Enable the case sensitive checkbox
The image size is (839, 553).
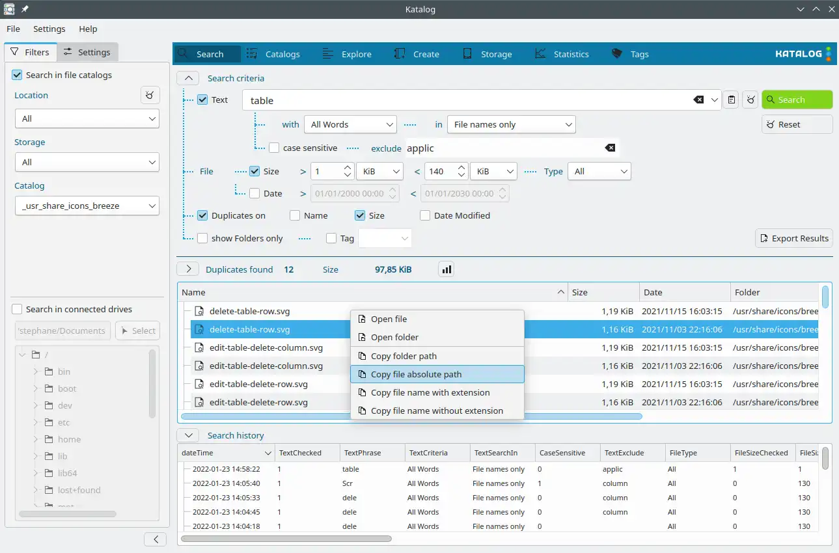(274, 148)
